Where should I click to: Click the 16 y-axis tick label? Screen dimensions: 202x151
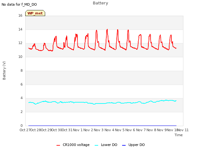pos(20,15)
